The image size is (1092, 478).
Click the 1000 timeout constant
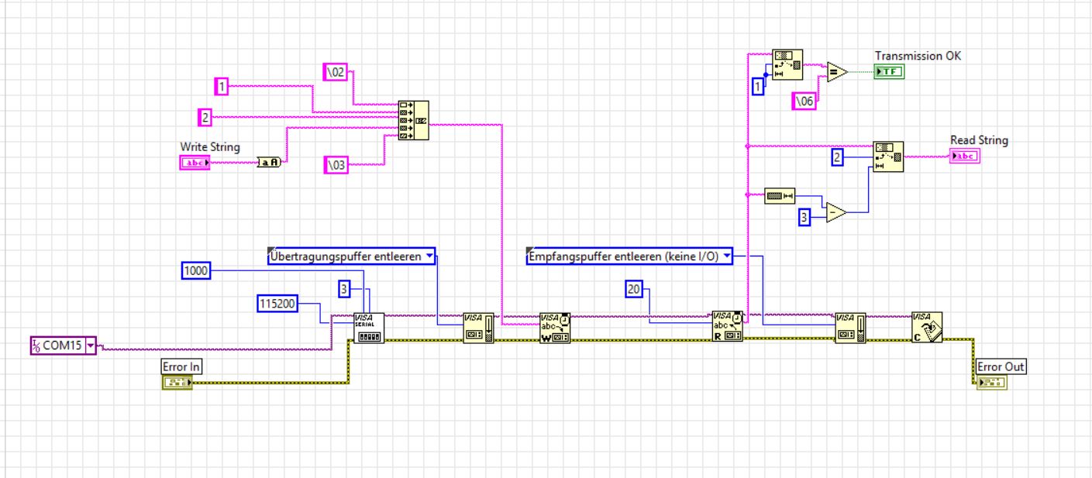[x=196, y=270]
